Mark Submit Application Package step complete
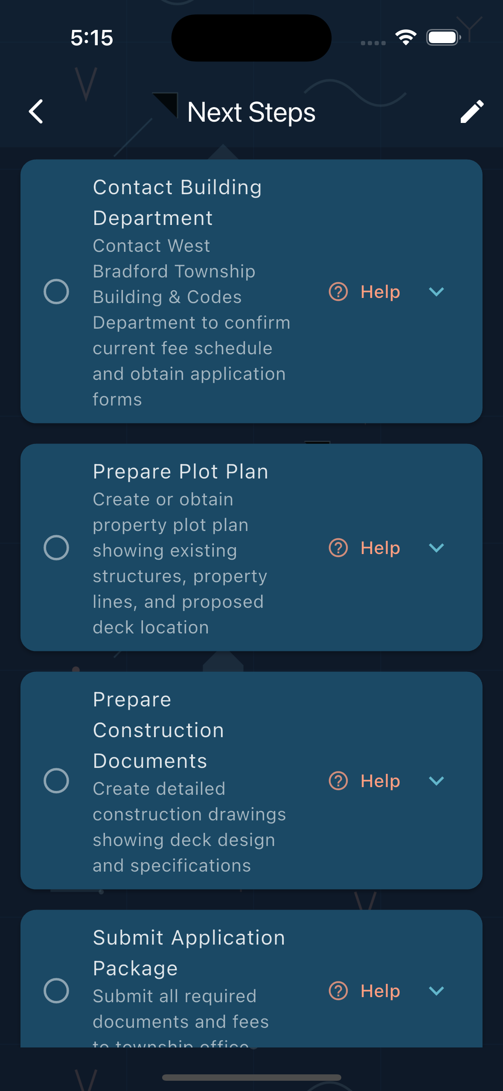 coord(56,991)
